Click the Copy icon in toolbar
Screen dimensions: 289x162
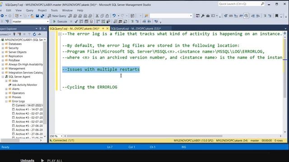pos(102,16)
